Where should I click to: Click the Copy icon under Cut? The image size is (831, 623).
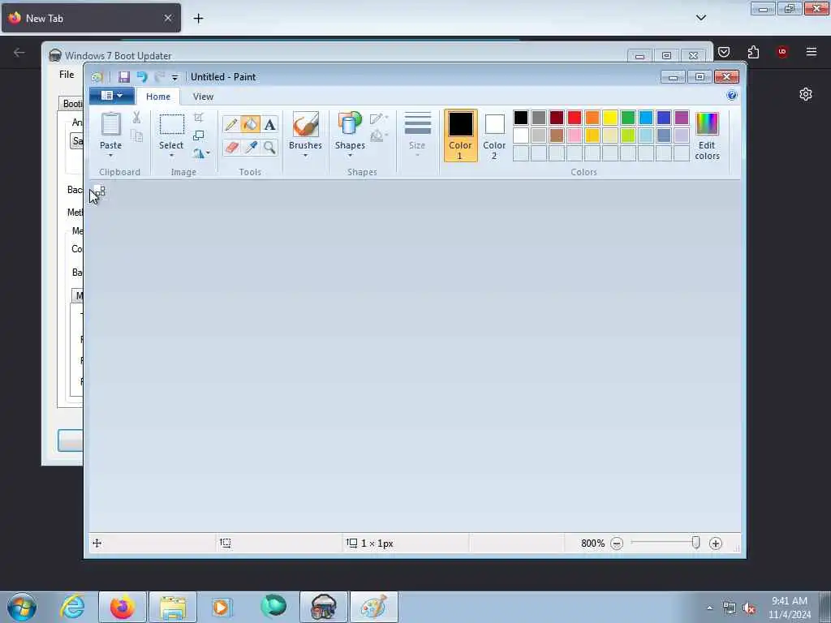click(x=136, y=136)
